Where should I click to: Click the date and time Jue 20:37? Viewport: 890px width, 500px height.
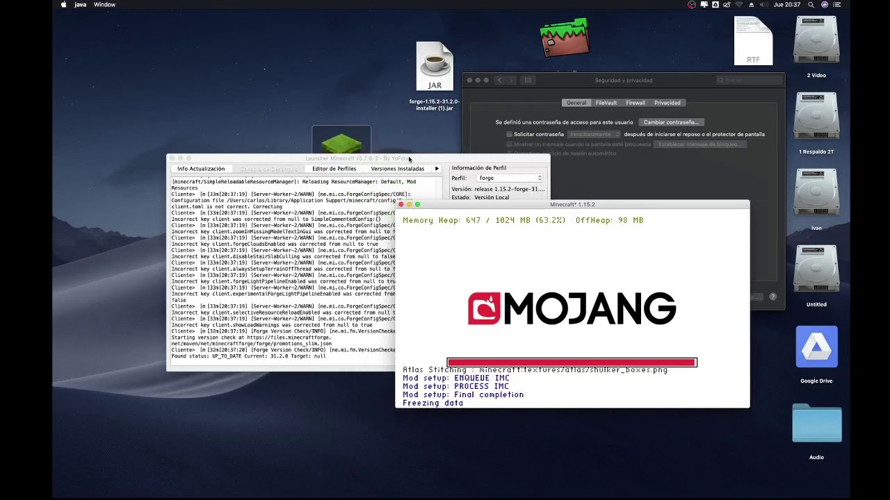pos(787,4)
